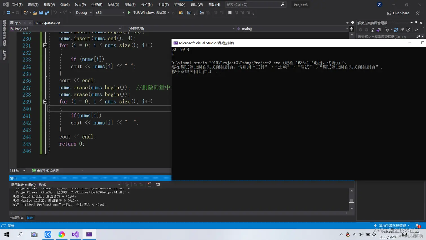Open the x86 platform dropdown
The image size is (426, 240).
tap(110, 13)
